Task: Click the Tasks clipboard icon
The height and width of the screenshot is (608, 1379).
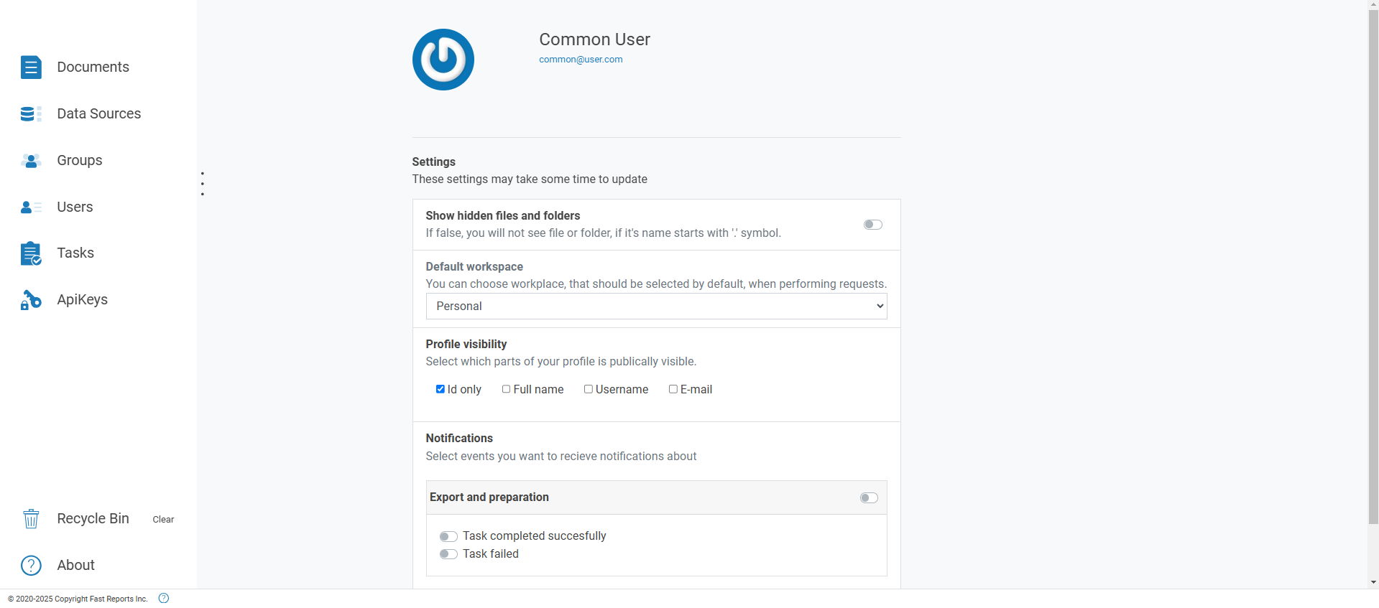Action: pos(31,253)
